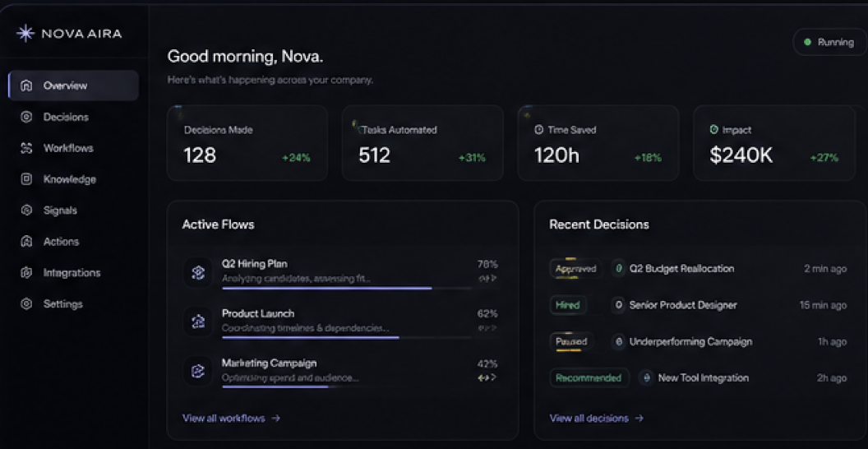Click the Q2 Hiring Plan flow icon
Screen dimensions: 868x449
(x=197, y=272)
